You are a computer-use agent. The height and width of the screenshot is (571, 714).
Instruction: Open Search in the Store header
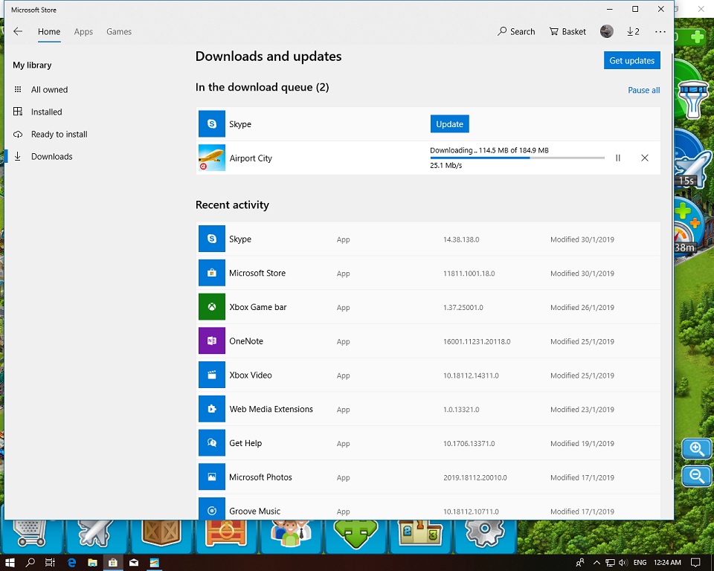pyautogui.click(x=516, y=31)
